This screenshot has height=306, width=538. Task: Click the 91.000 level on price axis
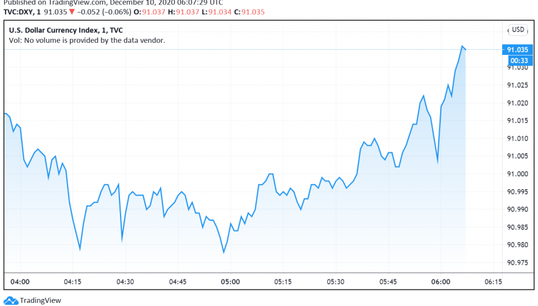tap(517, 174)
